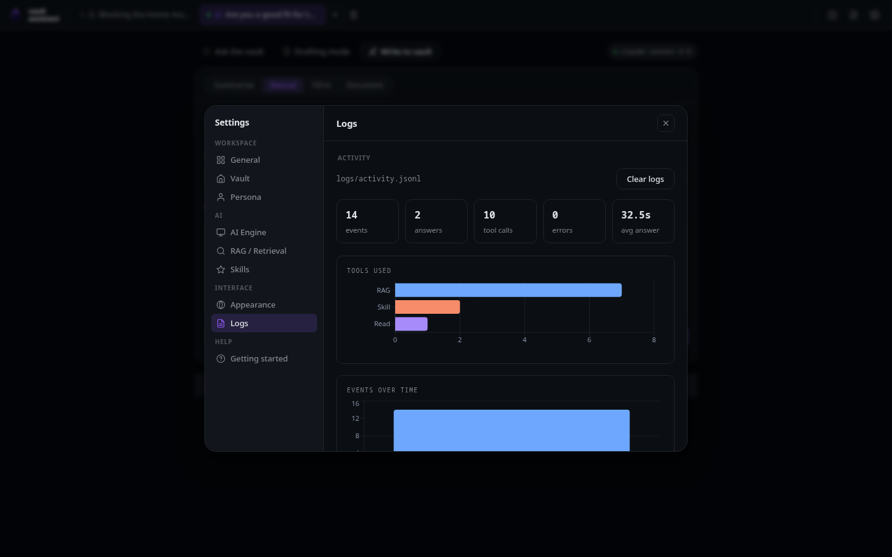
Task: Click the 2 answers stat card
Action: tap(436, 221)
